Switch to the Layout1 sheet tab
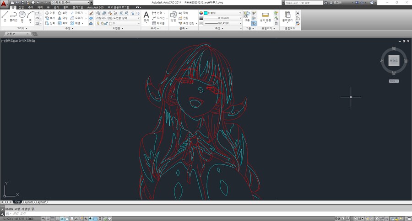412x221 pixels. click(x=28, y=202)
